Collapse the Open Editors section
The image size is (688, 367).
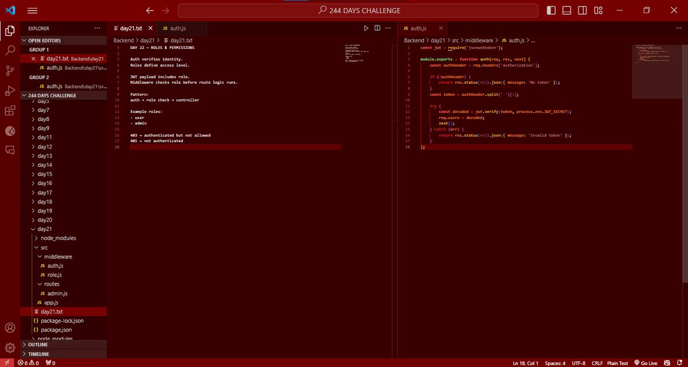pyautogui.click(x=64, y=40)
